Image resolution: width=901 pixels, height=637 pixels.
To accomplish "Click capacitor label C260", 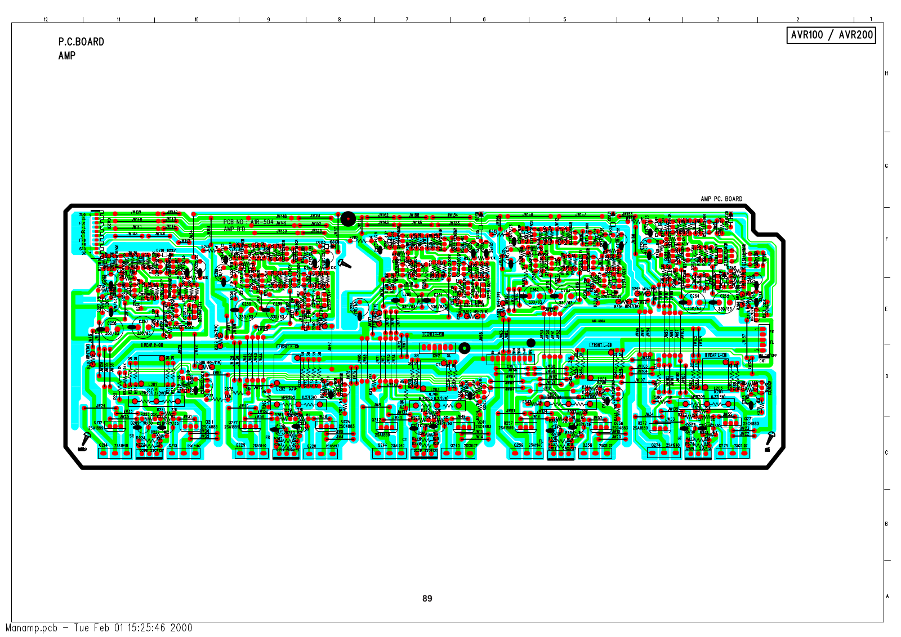I will pyautogui.click(x=407, y=294).
